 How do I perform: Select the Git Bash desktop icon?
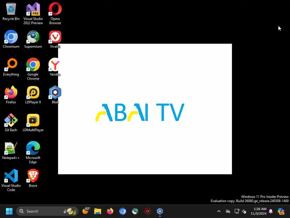pyautogui.click(x=11, y=123)
